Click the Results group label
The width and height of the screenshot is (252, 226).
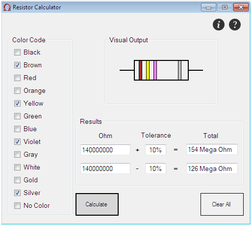[x=91, y=122]
